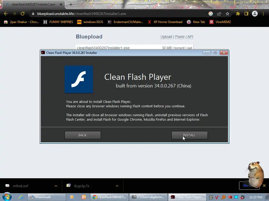
Task: Expand options chevron for 9cyp3p.7z download
Action: (x=117, y=186)
